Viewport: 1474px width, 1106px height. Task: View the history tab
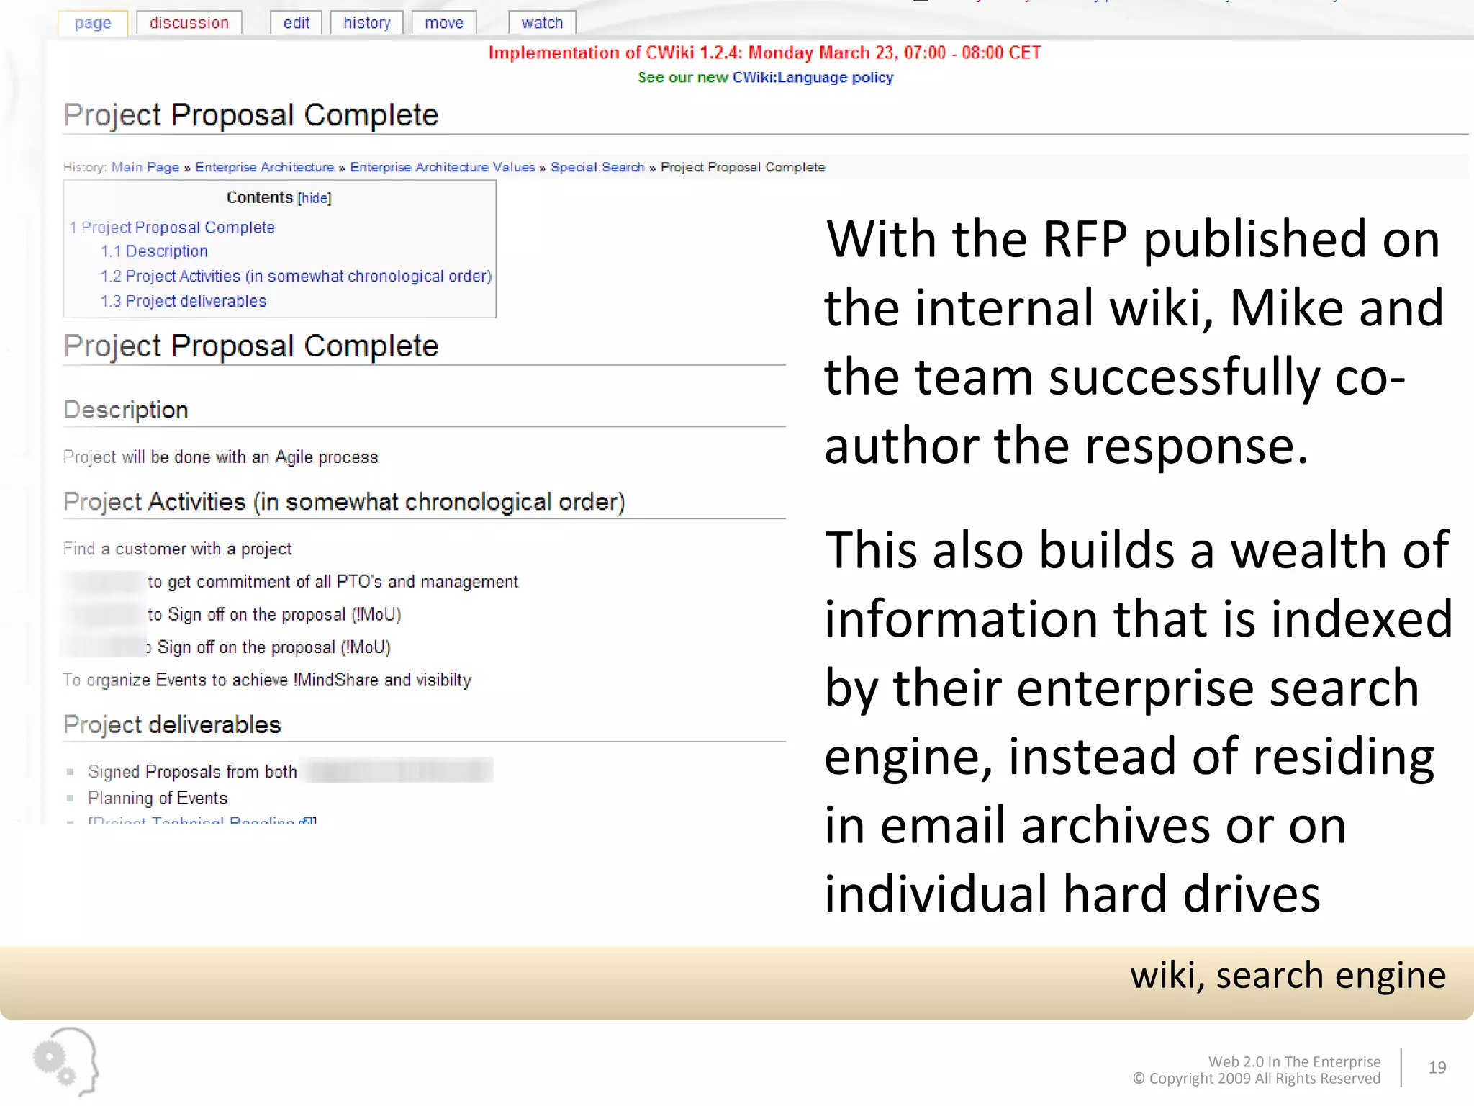coord(367,23)
